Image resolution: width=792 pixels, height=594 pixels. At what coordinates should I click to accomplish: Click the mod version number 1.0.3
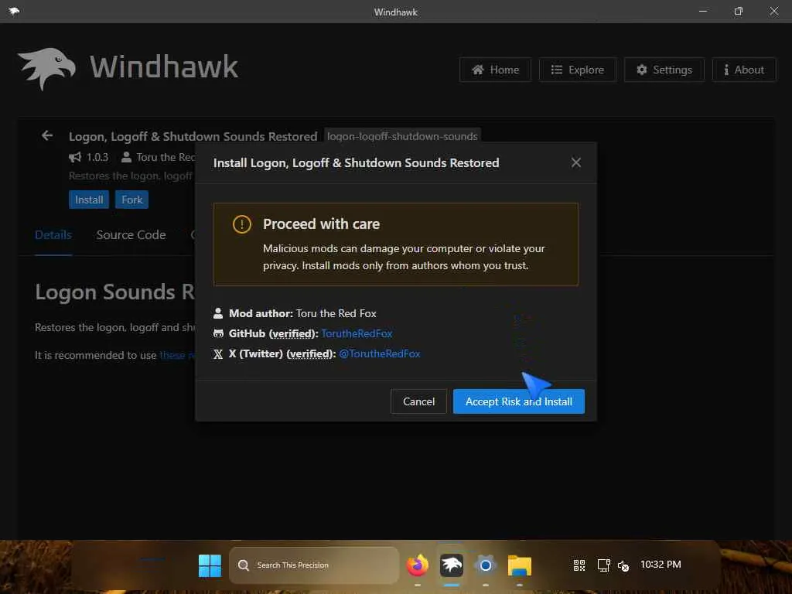tap(97, 157)
